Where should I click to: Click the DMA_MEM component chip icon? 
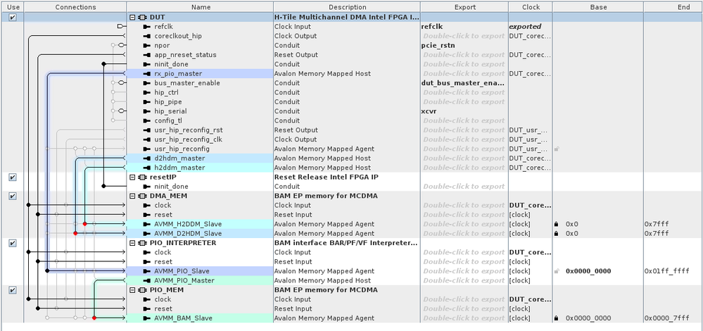(143, 196)
